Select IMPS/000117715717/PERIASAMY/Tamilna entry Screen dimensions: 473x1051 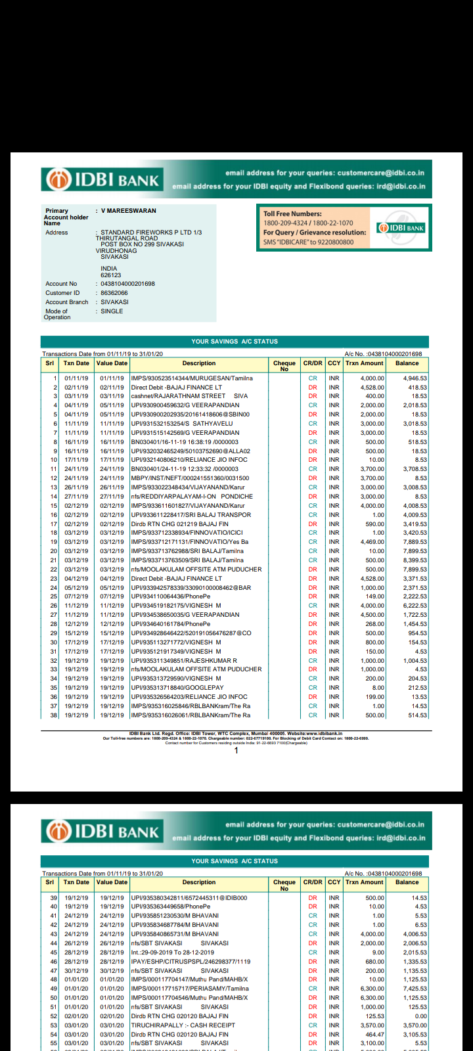pyautogui.click(x=190, y=989)
